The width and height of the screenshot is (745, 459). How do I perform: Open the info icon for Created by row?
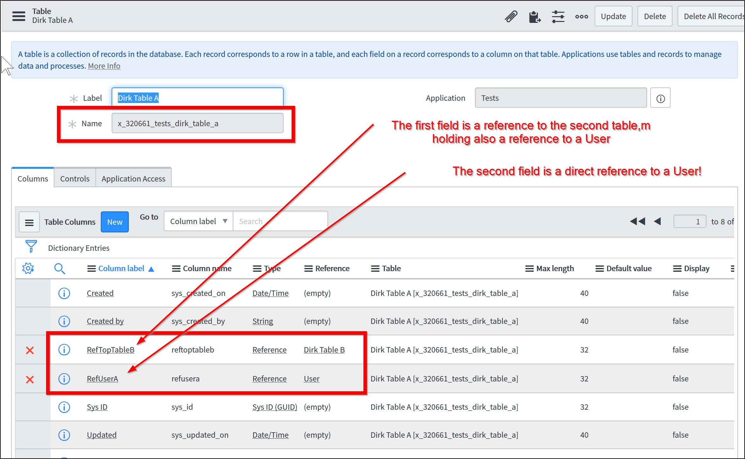tap(64, 321)
